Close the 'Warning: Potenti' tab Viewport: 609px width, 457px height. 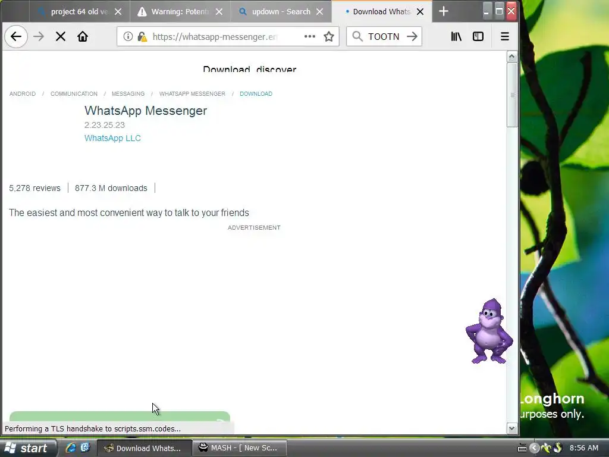(219, 12)
